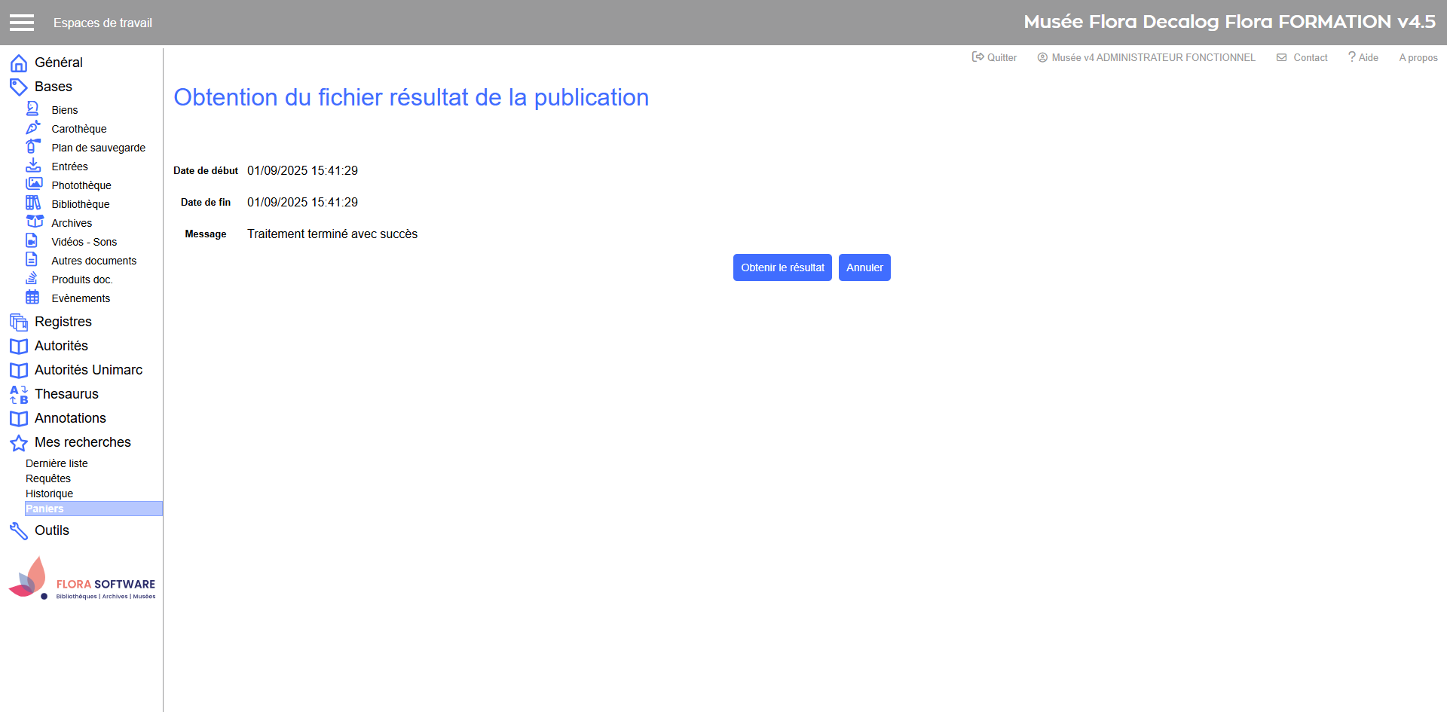Click the Biens stamp icon
Viewport: 1447px width, 712px height.
pyautogui.click(x=32, y=109)
